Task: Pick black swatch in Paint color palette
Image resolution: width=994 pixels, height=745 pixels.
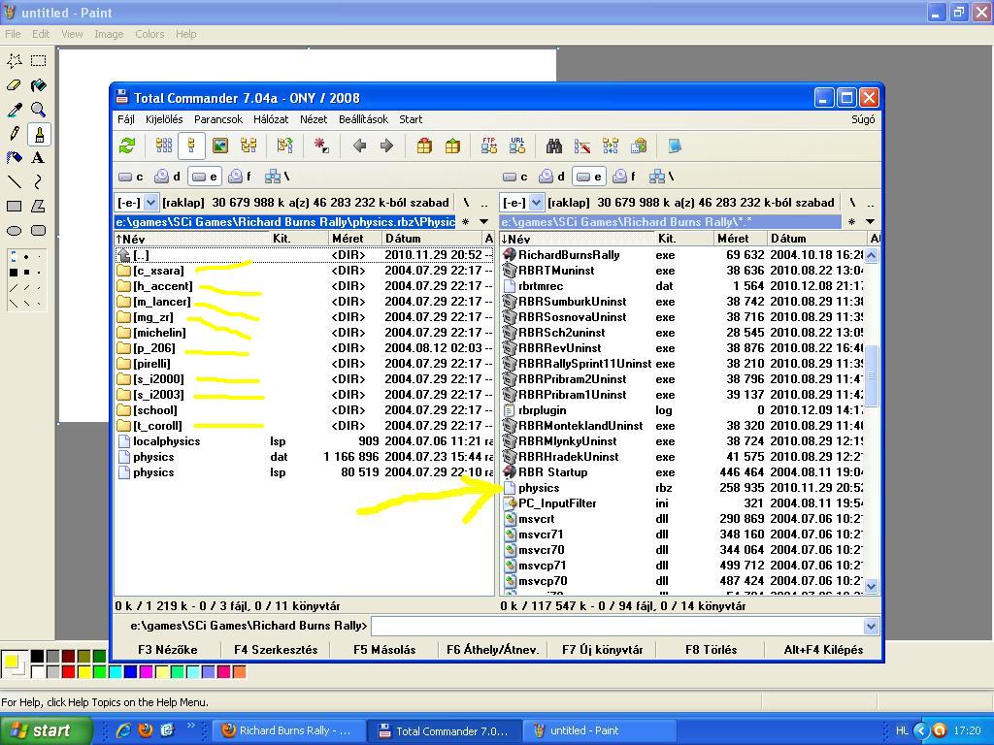Action: pos(38,657)
